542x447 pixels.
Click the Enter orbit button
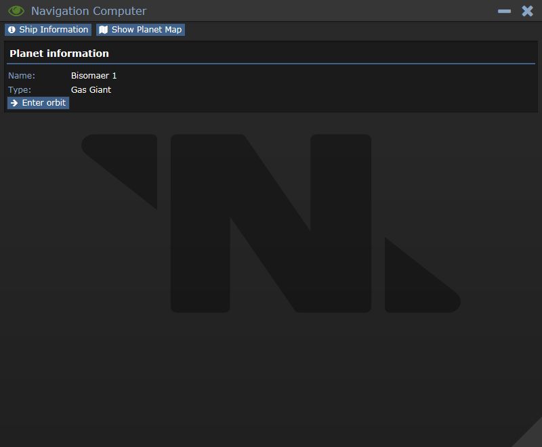[39, 103]
